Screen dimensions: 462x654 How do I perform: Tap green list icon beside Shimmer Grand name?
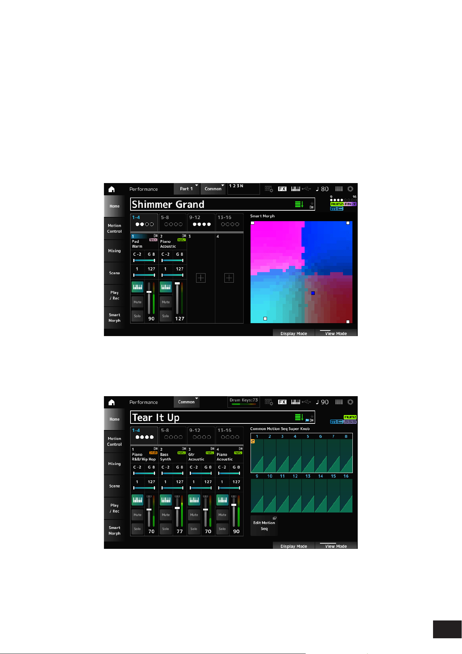coord(299,204)
